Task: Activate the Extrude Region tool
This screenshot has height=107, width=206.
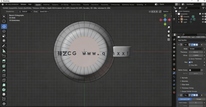Action: pos(4,61)
